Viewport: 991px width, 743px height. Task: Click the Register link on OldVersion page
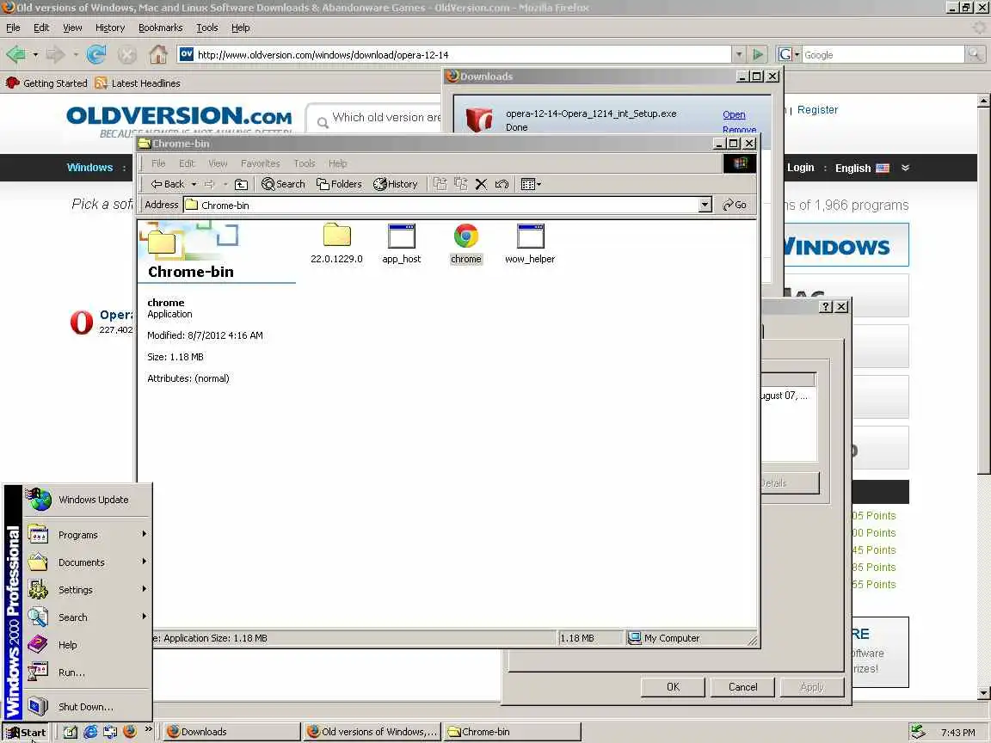coord(817,109)
